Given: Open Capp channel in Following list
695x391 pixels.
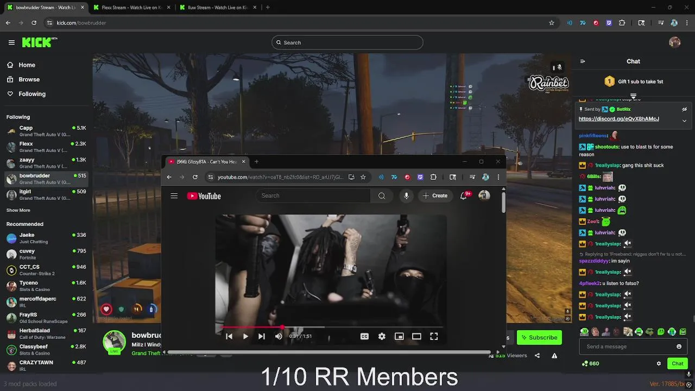Looking at the screenshot, I should (x=46, y=131).
